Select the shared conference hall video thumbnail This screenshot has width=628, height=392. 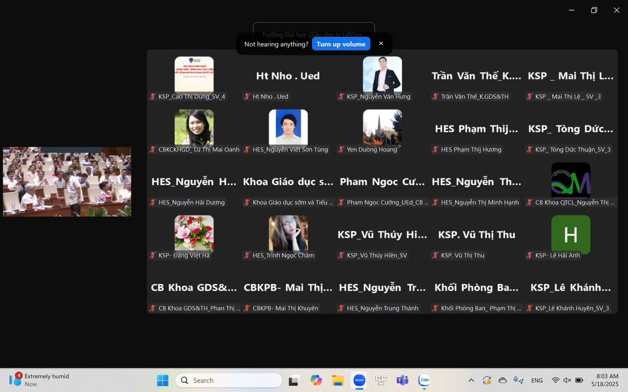coord(67,182)
